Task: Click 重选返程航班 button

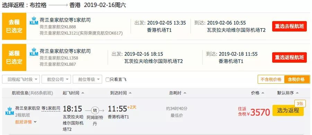Action: click(x=289, y=57)
